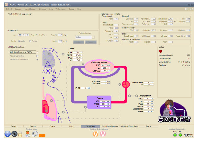Select the pink V medical device icon
This screenshot has height=142, width=197.
(103, 134)
